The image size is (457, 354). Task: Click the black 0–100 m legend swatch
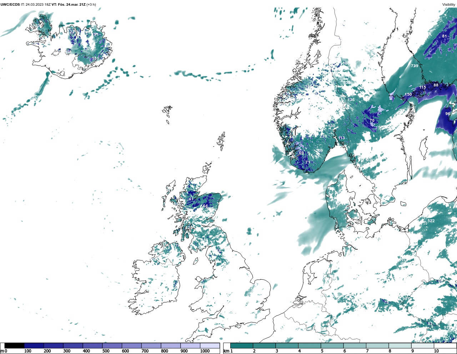14,346
